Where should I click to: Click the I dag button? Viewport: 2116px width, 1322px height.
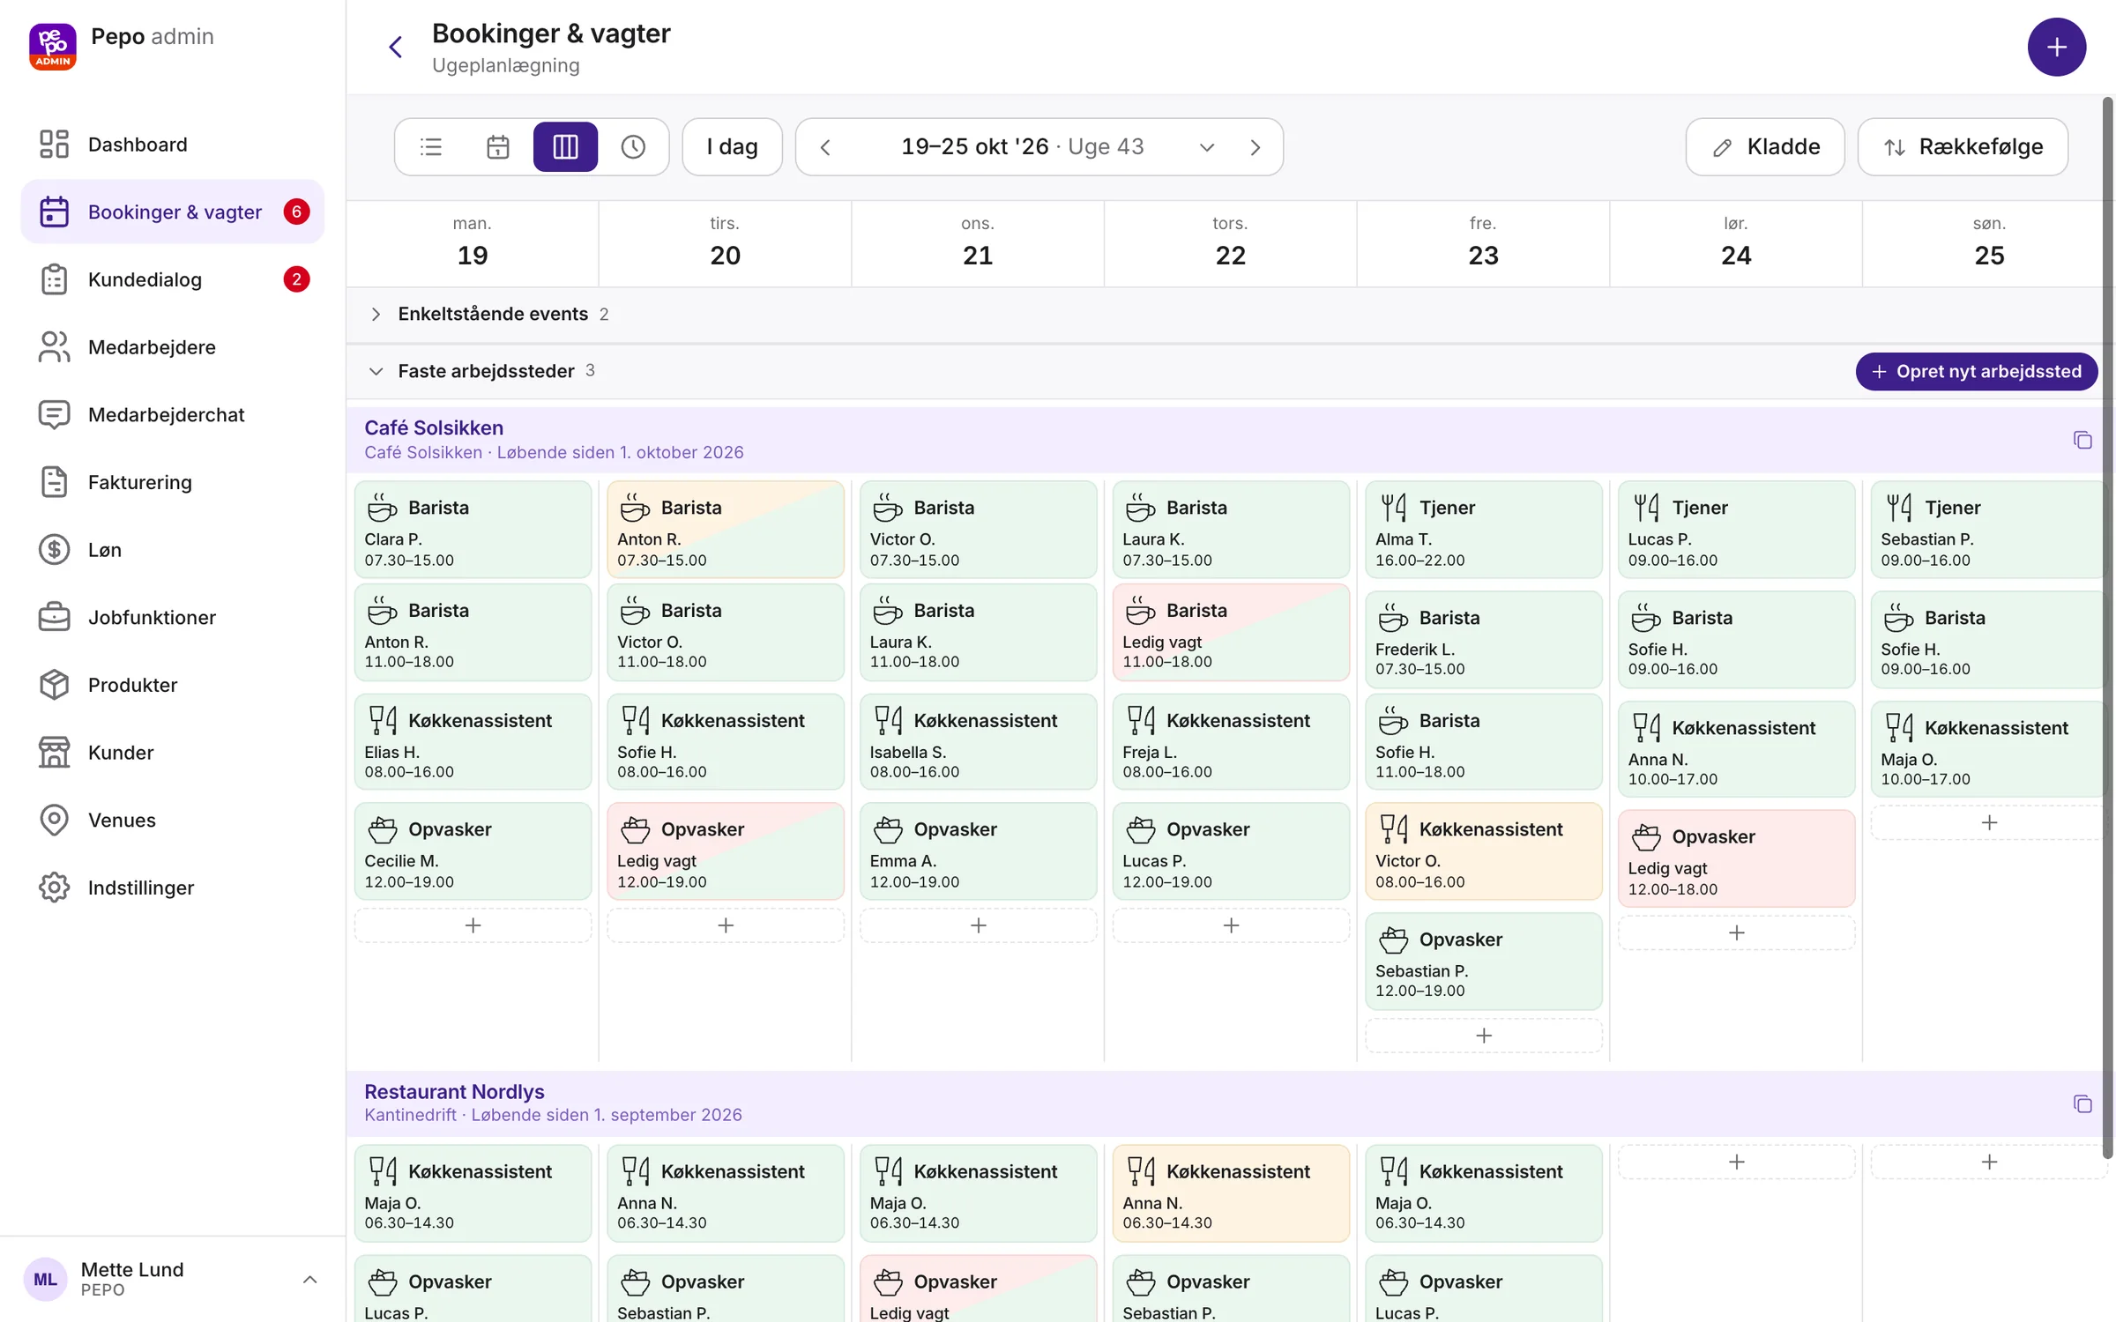coord(732,146)
